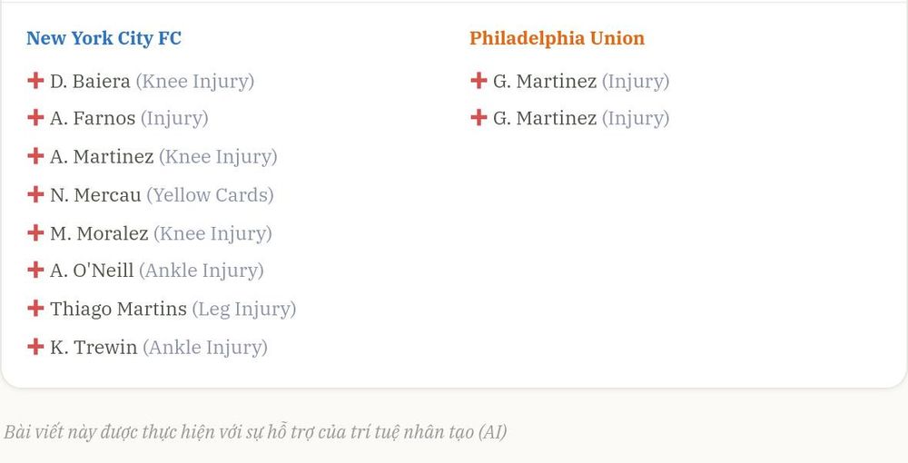Click the red cross icon beside A. O'Neill
The width and height of the screenshot is (908, 463).
[x=35, y=270]
